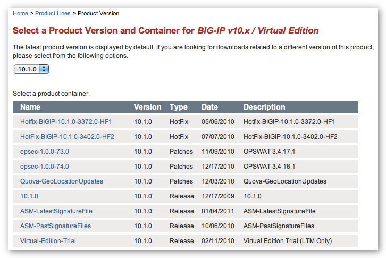Click HotFix type cell in HF1 row
386x258 pixels.
(179, 122)
